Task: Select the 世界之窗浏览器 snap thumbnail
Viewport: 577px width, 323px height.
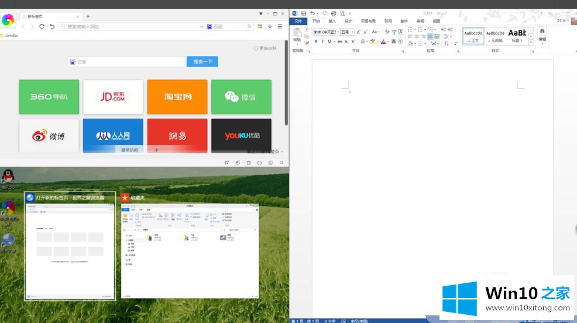Action: [x=70, y=246]
